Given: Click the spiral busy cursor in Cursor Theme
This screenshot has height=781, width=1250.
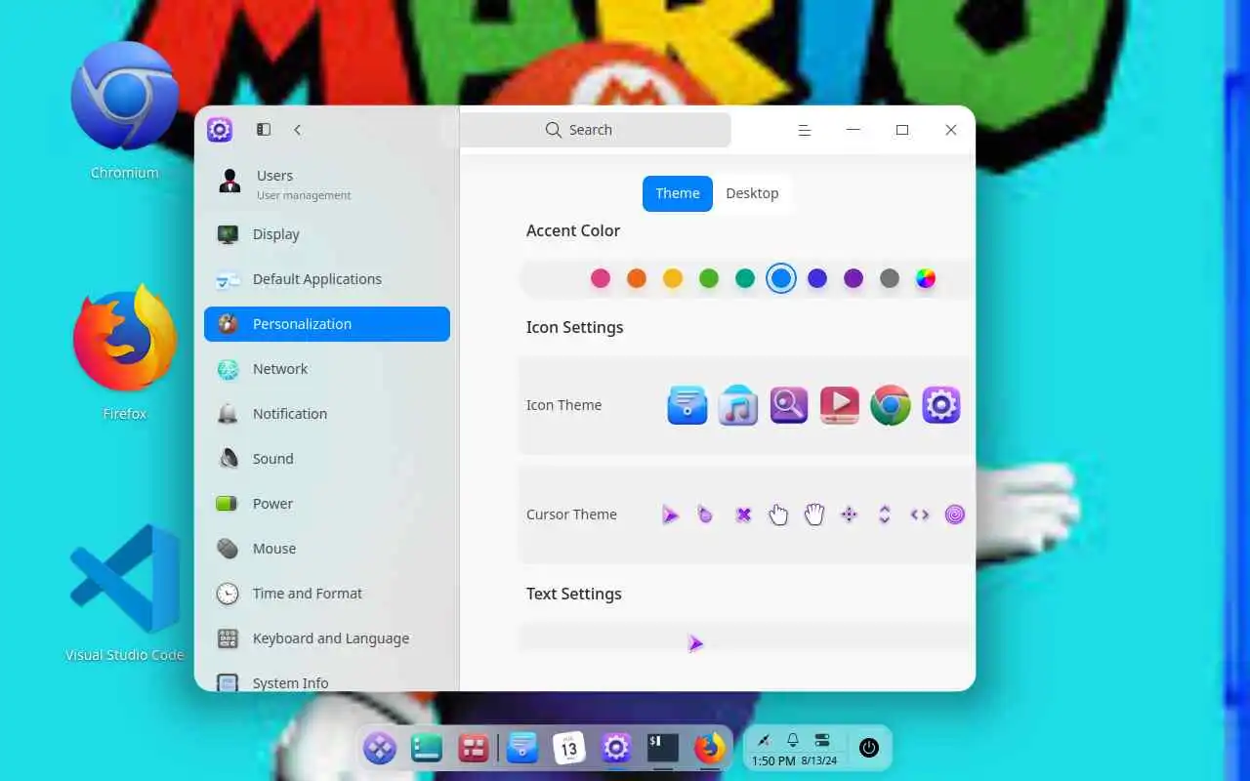Looking at the screenshot, I should [955, 514].
